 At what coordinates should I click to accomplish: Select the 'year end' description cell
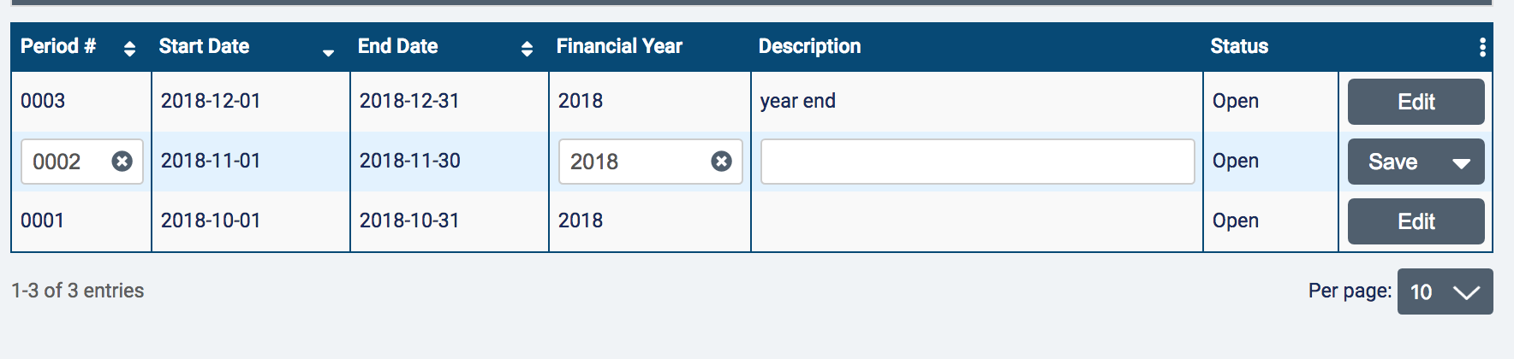point(797,101)
